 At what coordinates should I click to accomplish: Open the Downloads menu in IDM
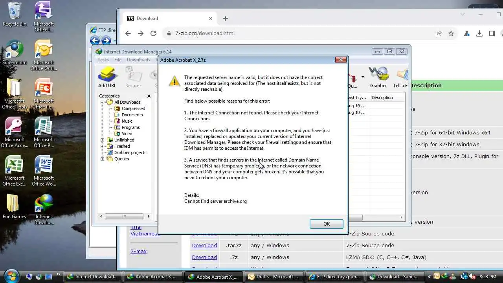(x=138, y=60)
